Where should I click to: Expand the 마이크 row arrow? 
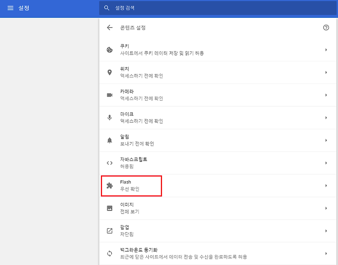click(326, 118)
